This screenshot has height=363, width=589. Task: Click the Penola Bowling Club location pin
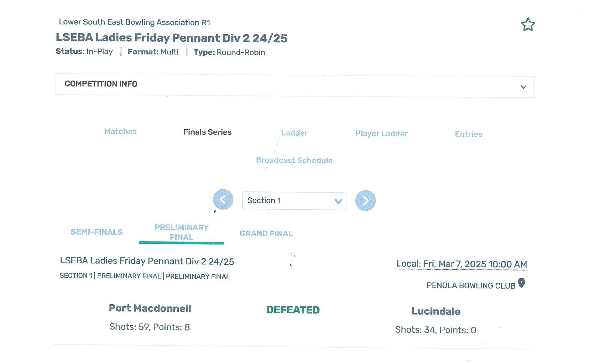pos(521,283)
